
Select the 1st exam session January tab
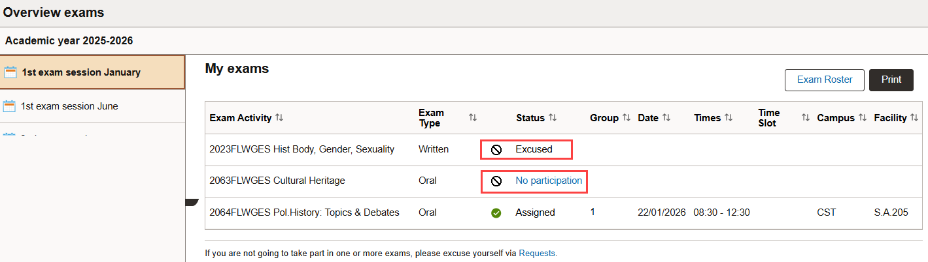click(81, 72)
